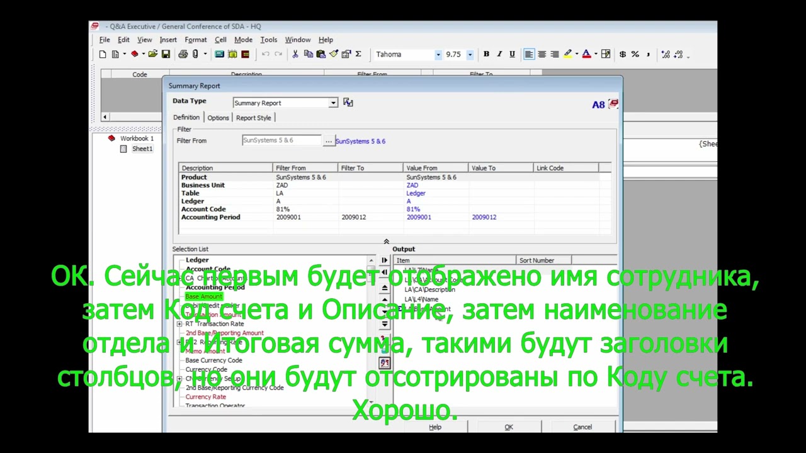Click the icon next to Data Type dropdown
Screen dimensions: 806x453
point(348,103)
